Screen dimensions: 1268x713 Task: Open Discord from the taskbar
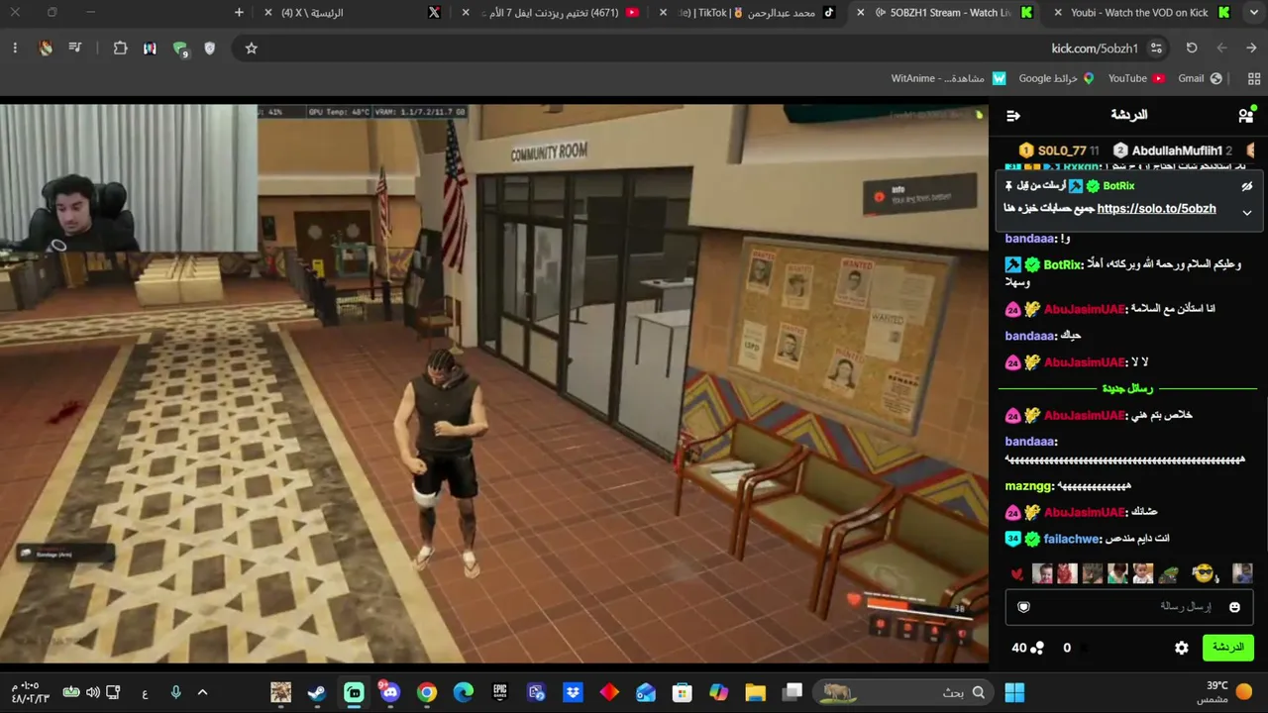[x=390, y=692]
